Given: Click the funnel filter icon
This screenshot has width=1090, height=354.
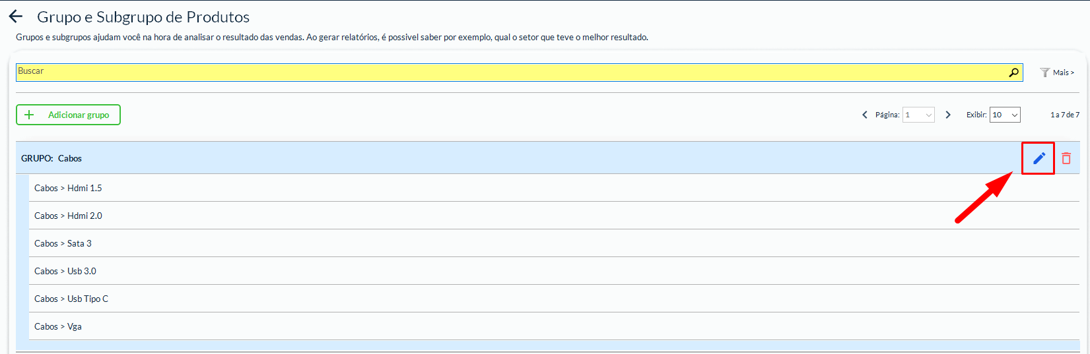Looking at the screenshot, I should [1044, 73].
